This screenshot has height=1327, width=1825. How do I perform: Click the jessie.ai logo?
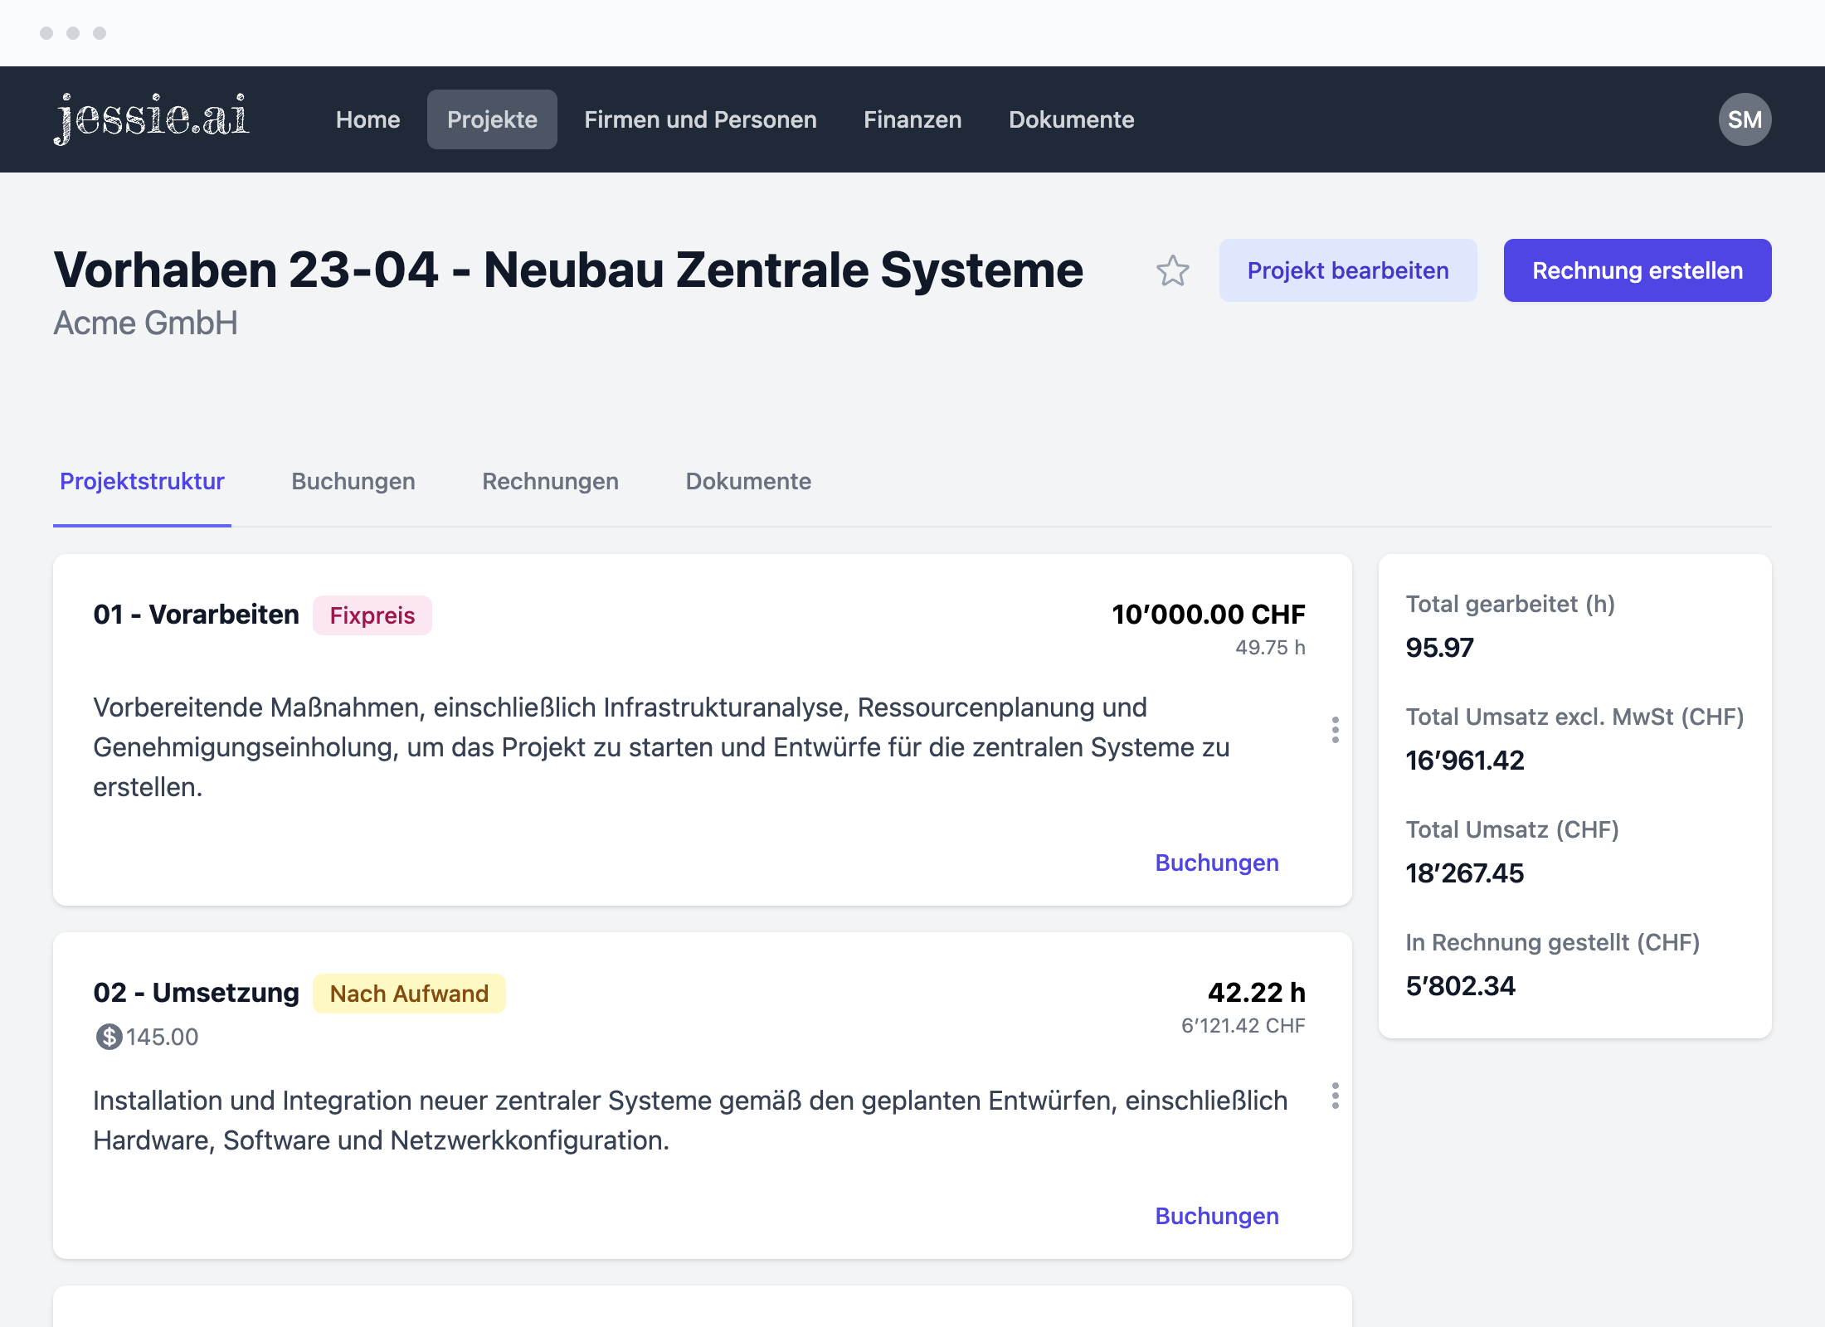151,119
